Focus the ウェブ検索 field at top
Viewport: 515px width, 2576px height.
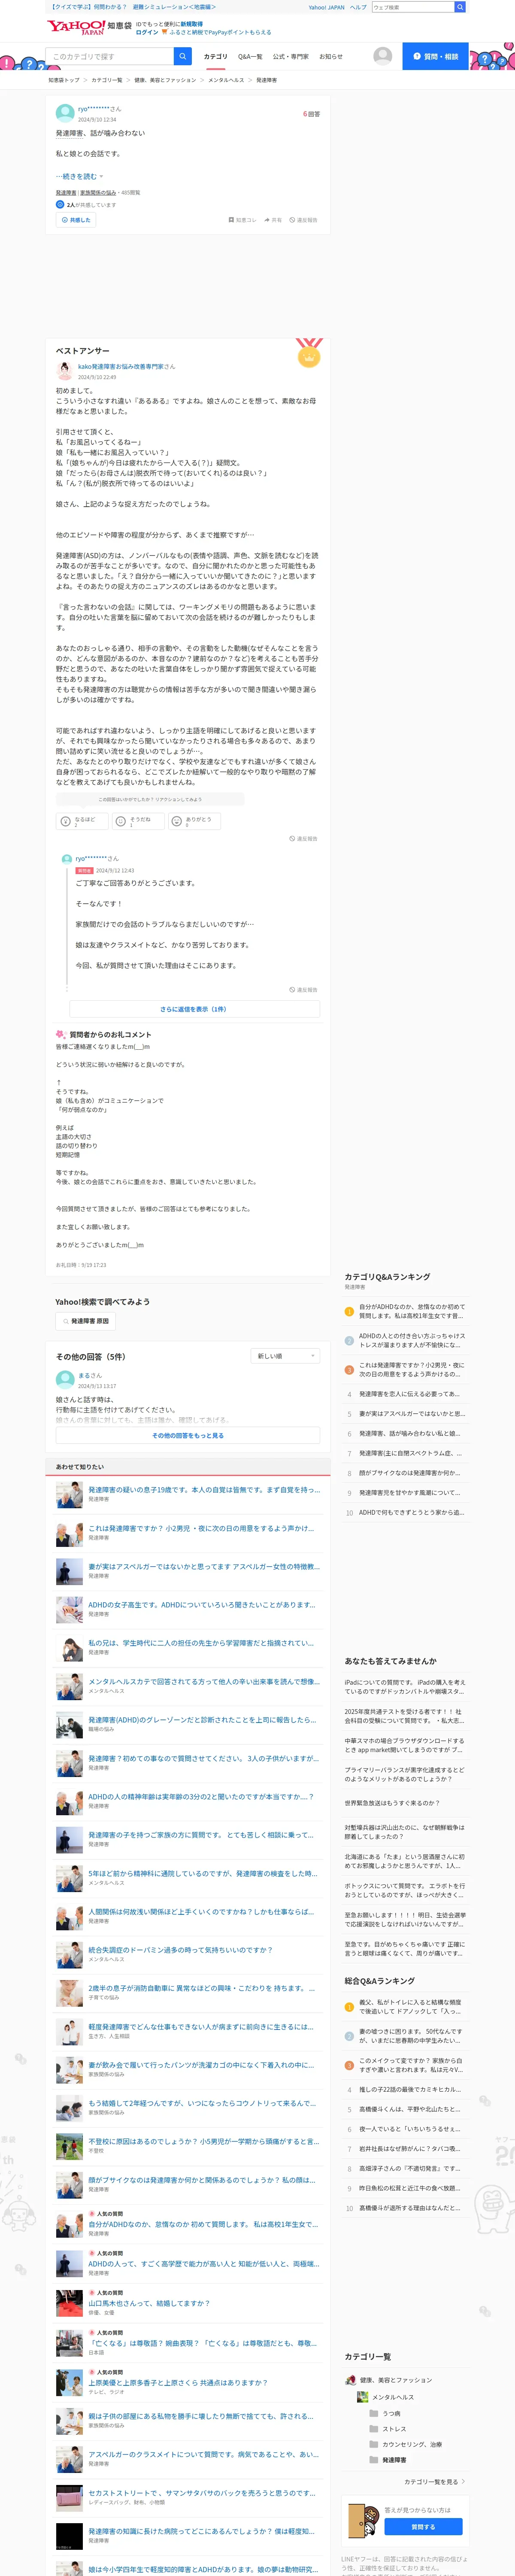coord(413,7)
